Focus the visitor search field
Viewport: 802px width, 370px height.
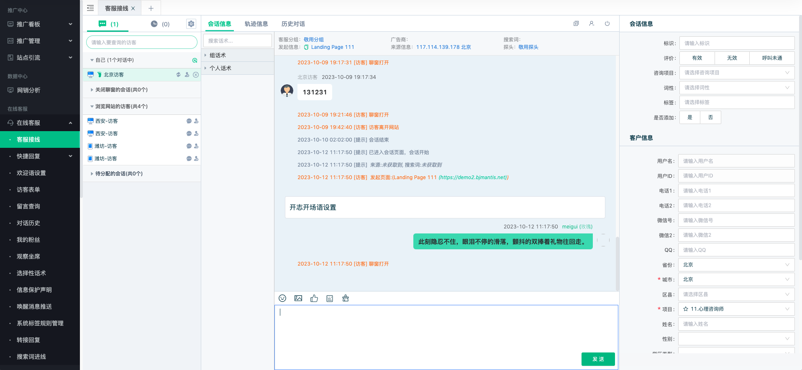tap(142, 42)
